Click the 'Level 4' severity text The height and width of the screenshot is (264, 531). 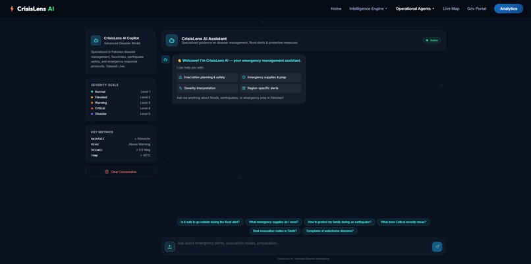tap(146, 109)
